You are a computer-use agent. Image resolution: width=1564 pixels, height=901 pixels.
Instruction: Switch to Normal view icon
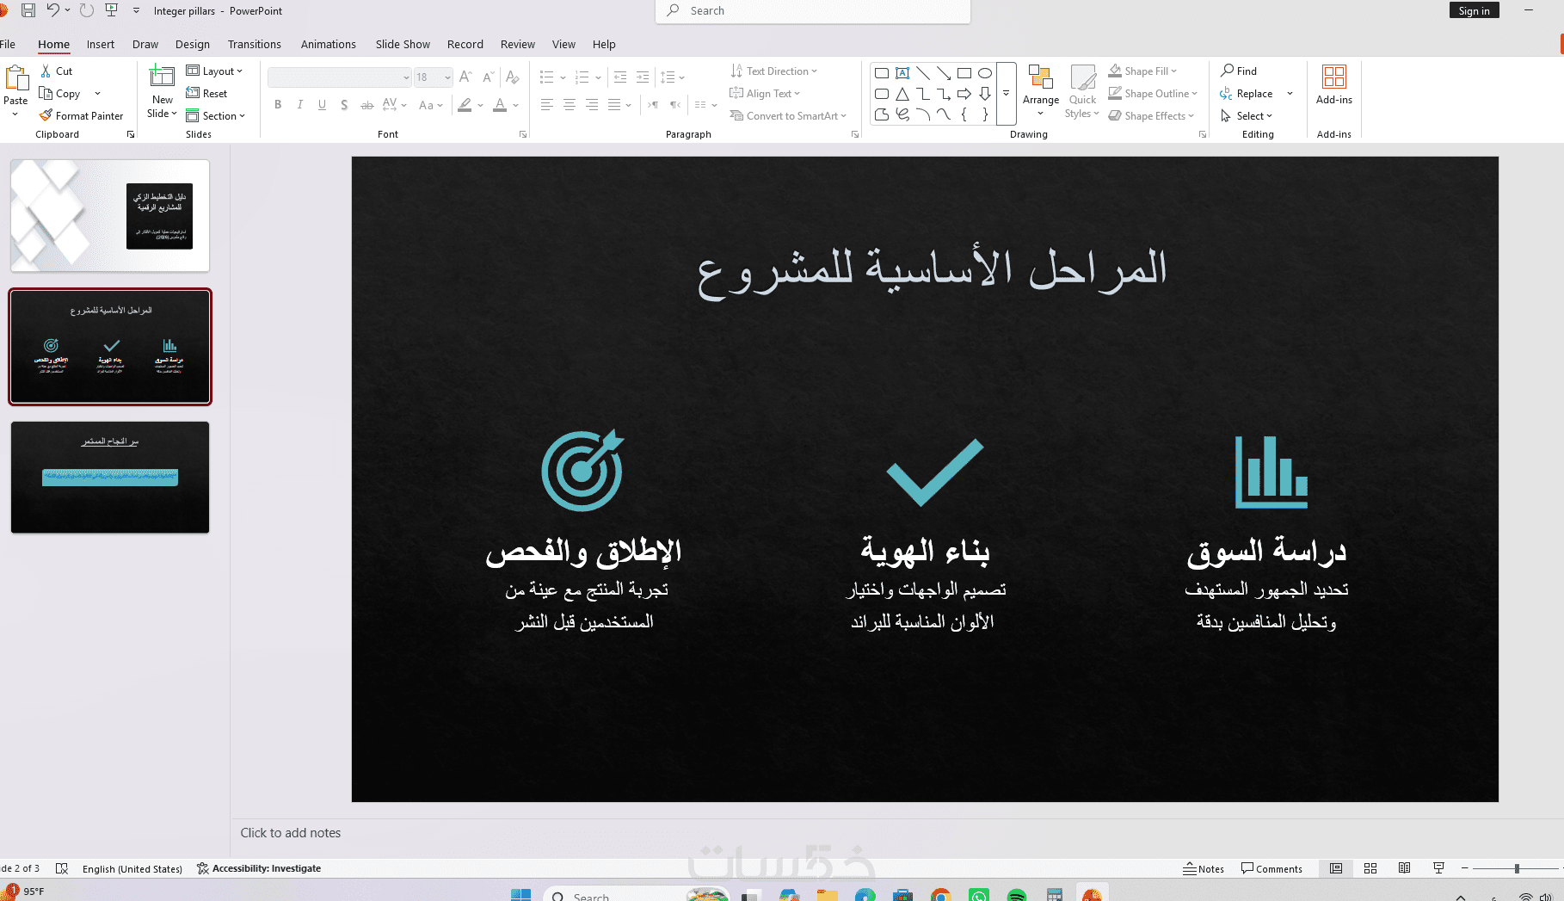(x=1336, y=868)
